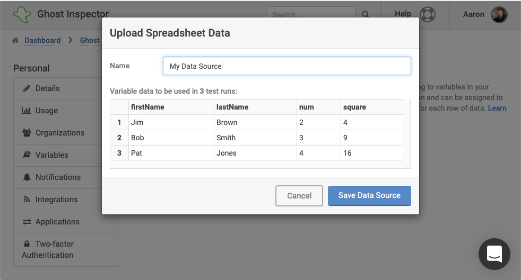Select the cell containing Pat

(171, 153)
